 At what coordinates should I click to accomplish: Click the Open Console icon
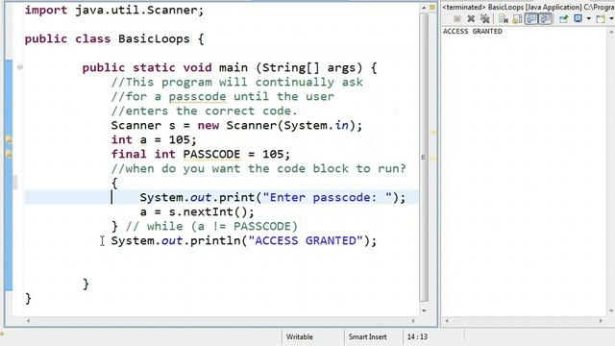coord(601,19)
